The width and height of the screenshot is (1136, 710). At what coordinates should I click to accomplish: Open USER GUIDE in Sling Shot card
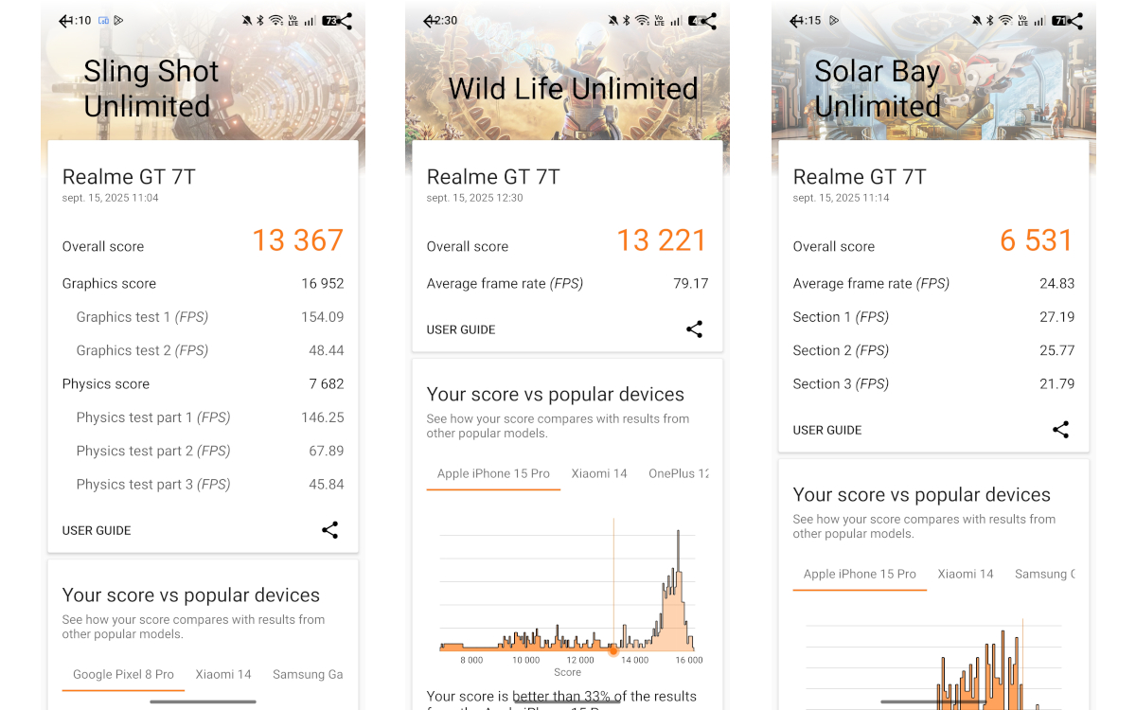pos(97,530)
